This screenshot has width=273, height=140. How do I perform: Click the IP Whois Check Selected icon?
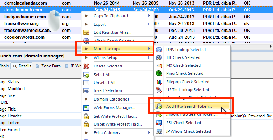pyautogui.click(x=159, y=131)
